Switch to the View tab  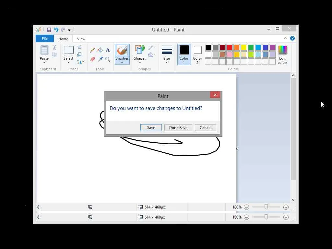click(x=81, y=39)
